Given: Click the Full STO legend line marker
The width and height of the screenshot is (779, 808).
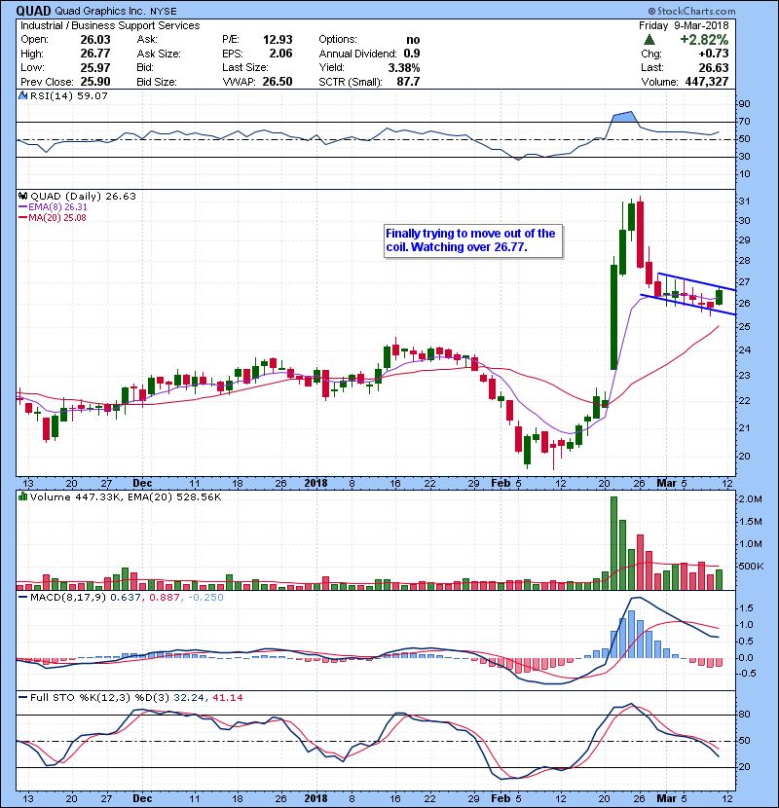Looking at the screenshot, I should coord(22,697).
